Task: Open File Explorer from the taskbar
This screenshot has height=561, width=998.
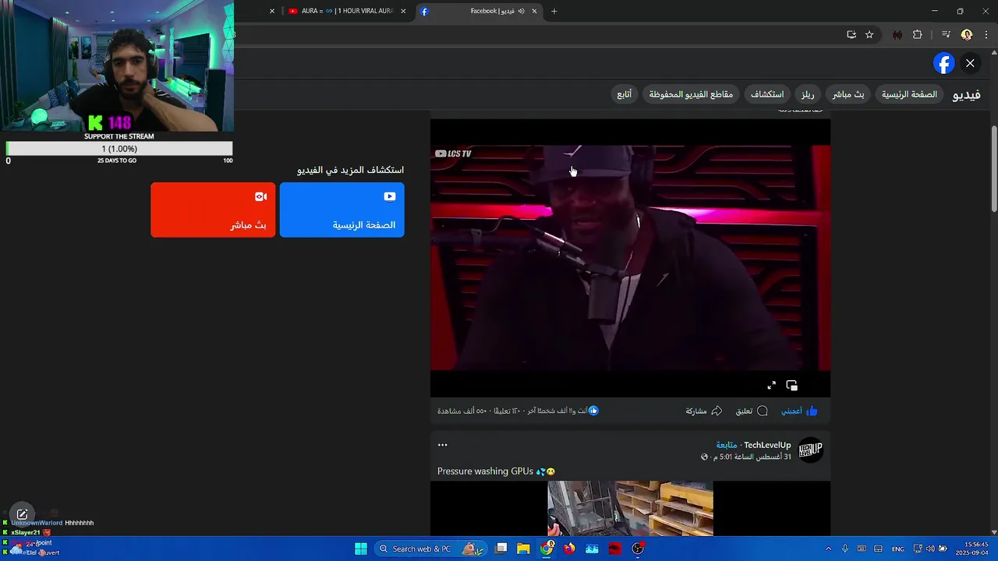Action: [524, 549]
